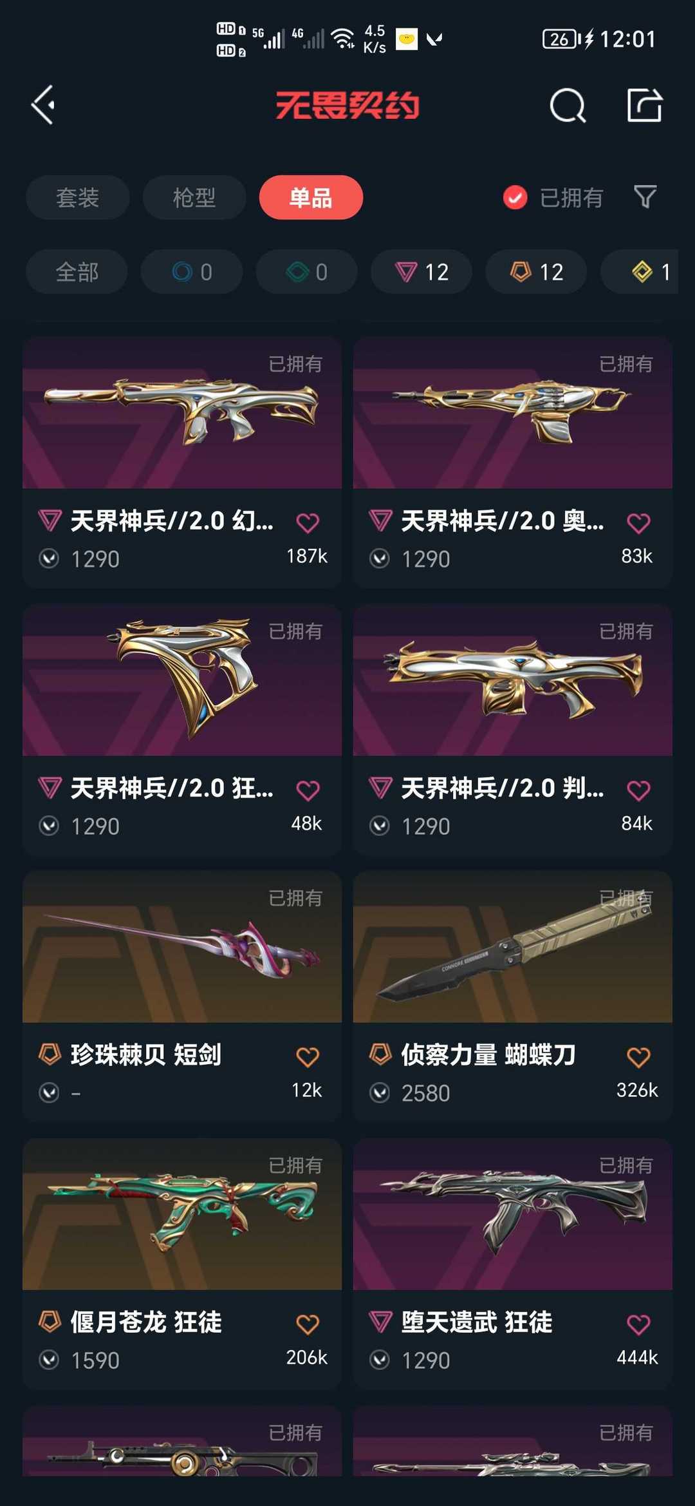The image size is (695, 1506).
Task: Heart the 偃月苍龙 狂徒 skin
Action: [x=308, y=1324]
